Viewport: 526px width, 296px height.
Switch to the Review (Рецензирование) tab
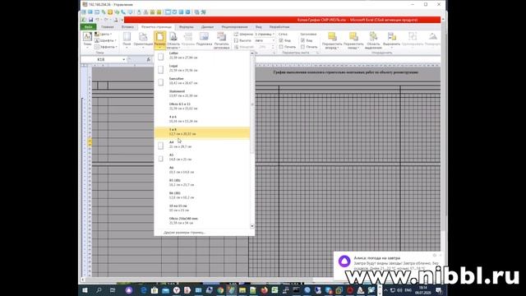point(234,27)
